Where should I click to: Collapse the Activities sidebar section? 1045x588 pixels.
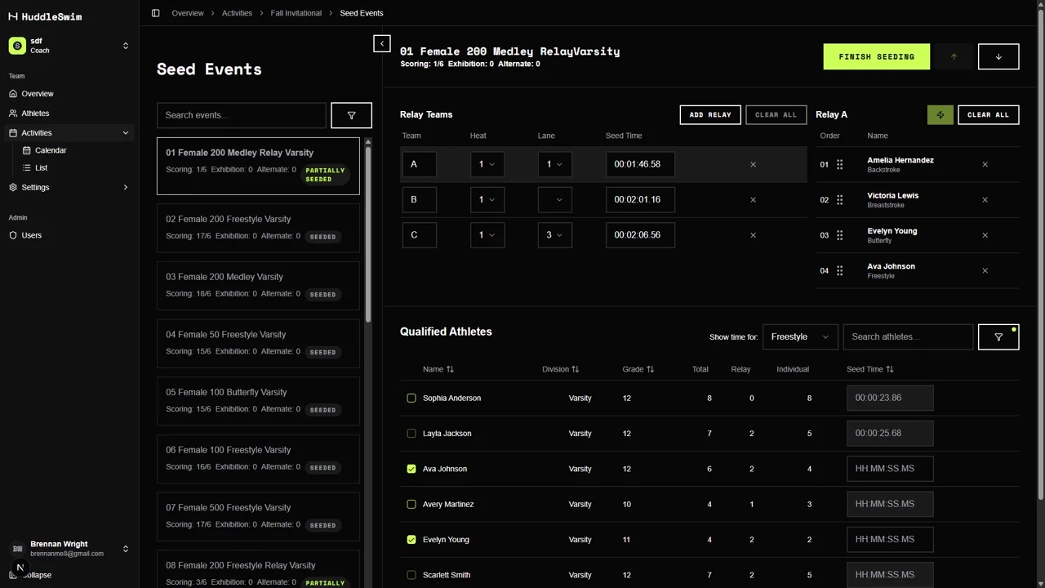point(125,132)
